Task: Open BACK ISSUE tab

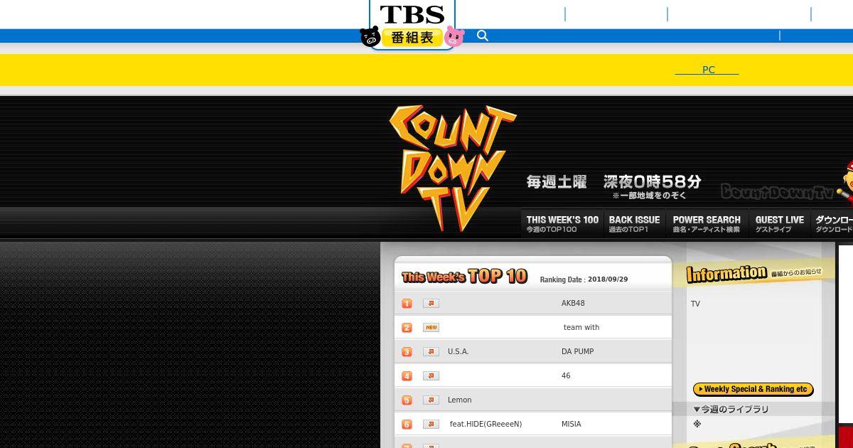Action: pos(634,224)
